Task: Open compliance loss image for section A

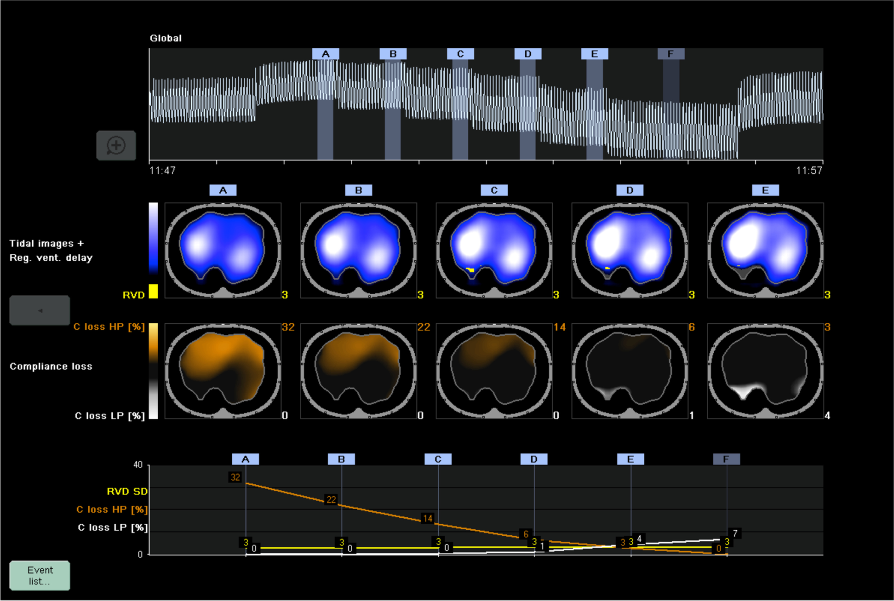Action: tap(223, 371)
